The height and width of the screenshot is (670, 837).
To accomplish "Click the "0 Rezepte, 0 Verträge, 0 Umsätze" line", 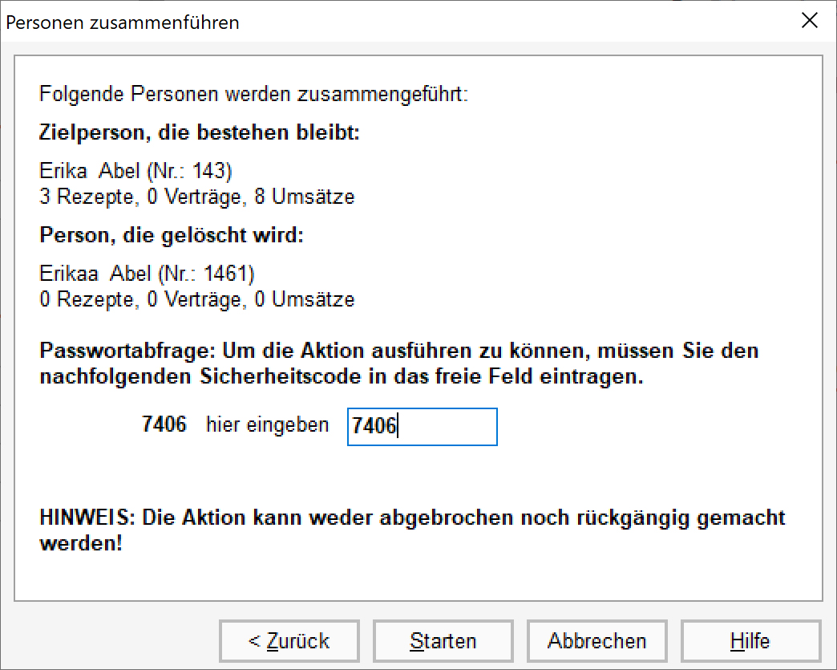I will click(x=196, y=300).
